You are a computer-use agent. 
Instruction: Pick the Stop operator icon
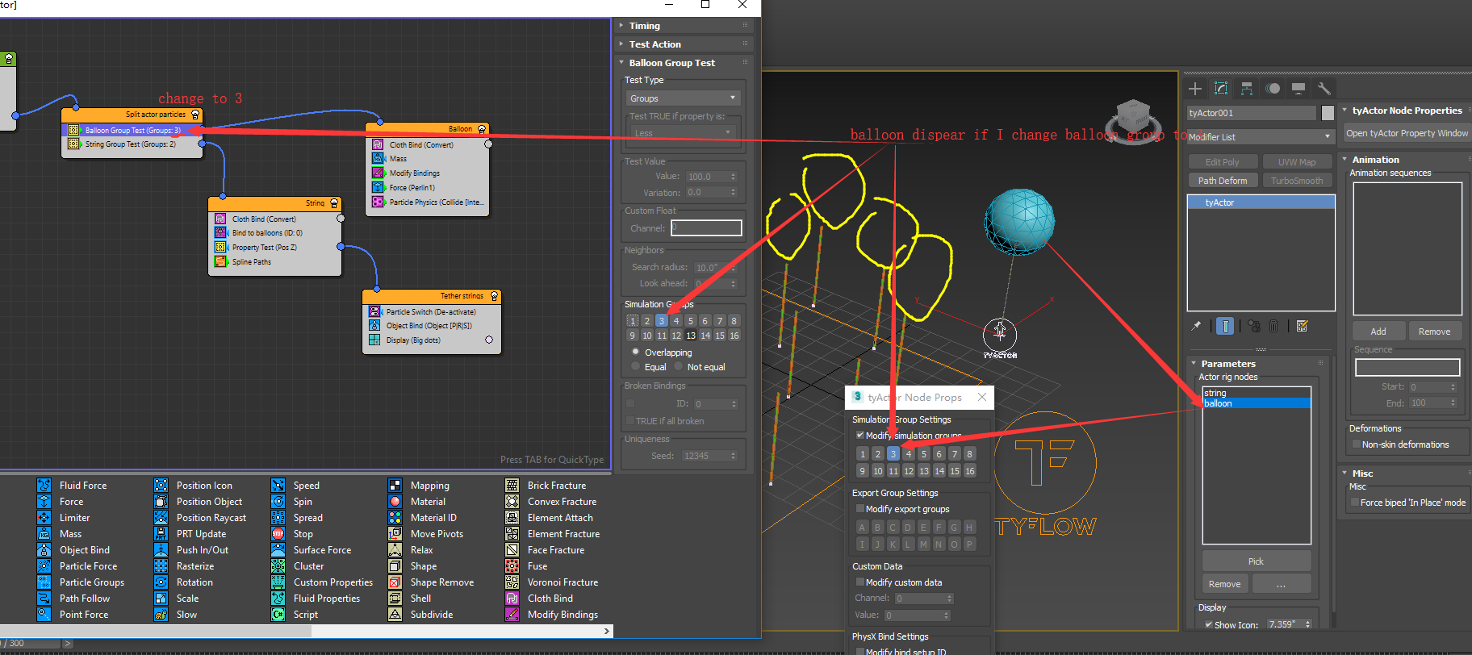(x=278, y=534)
